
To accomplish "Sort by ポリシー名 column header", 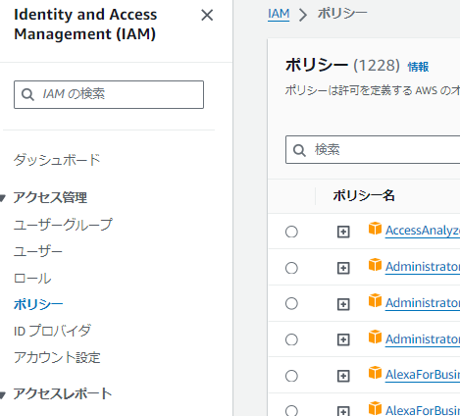I will pyautogui.click(x=364, y=195).
